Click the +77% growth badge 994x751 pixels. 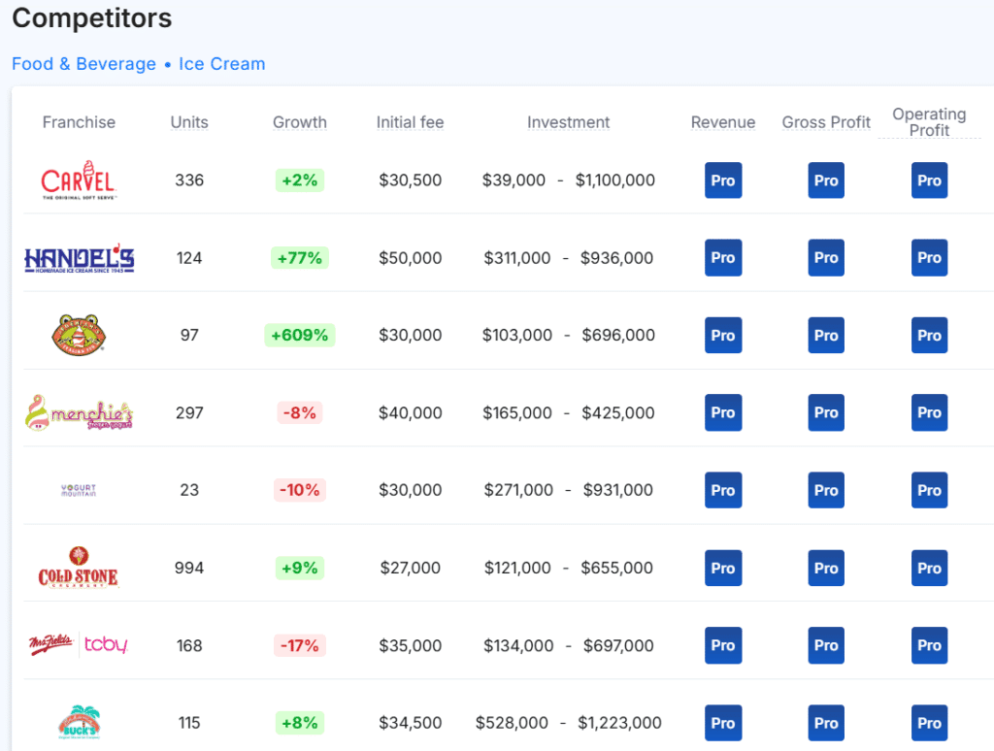[300, 258]
